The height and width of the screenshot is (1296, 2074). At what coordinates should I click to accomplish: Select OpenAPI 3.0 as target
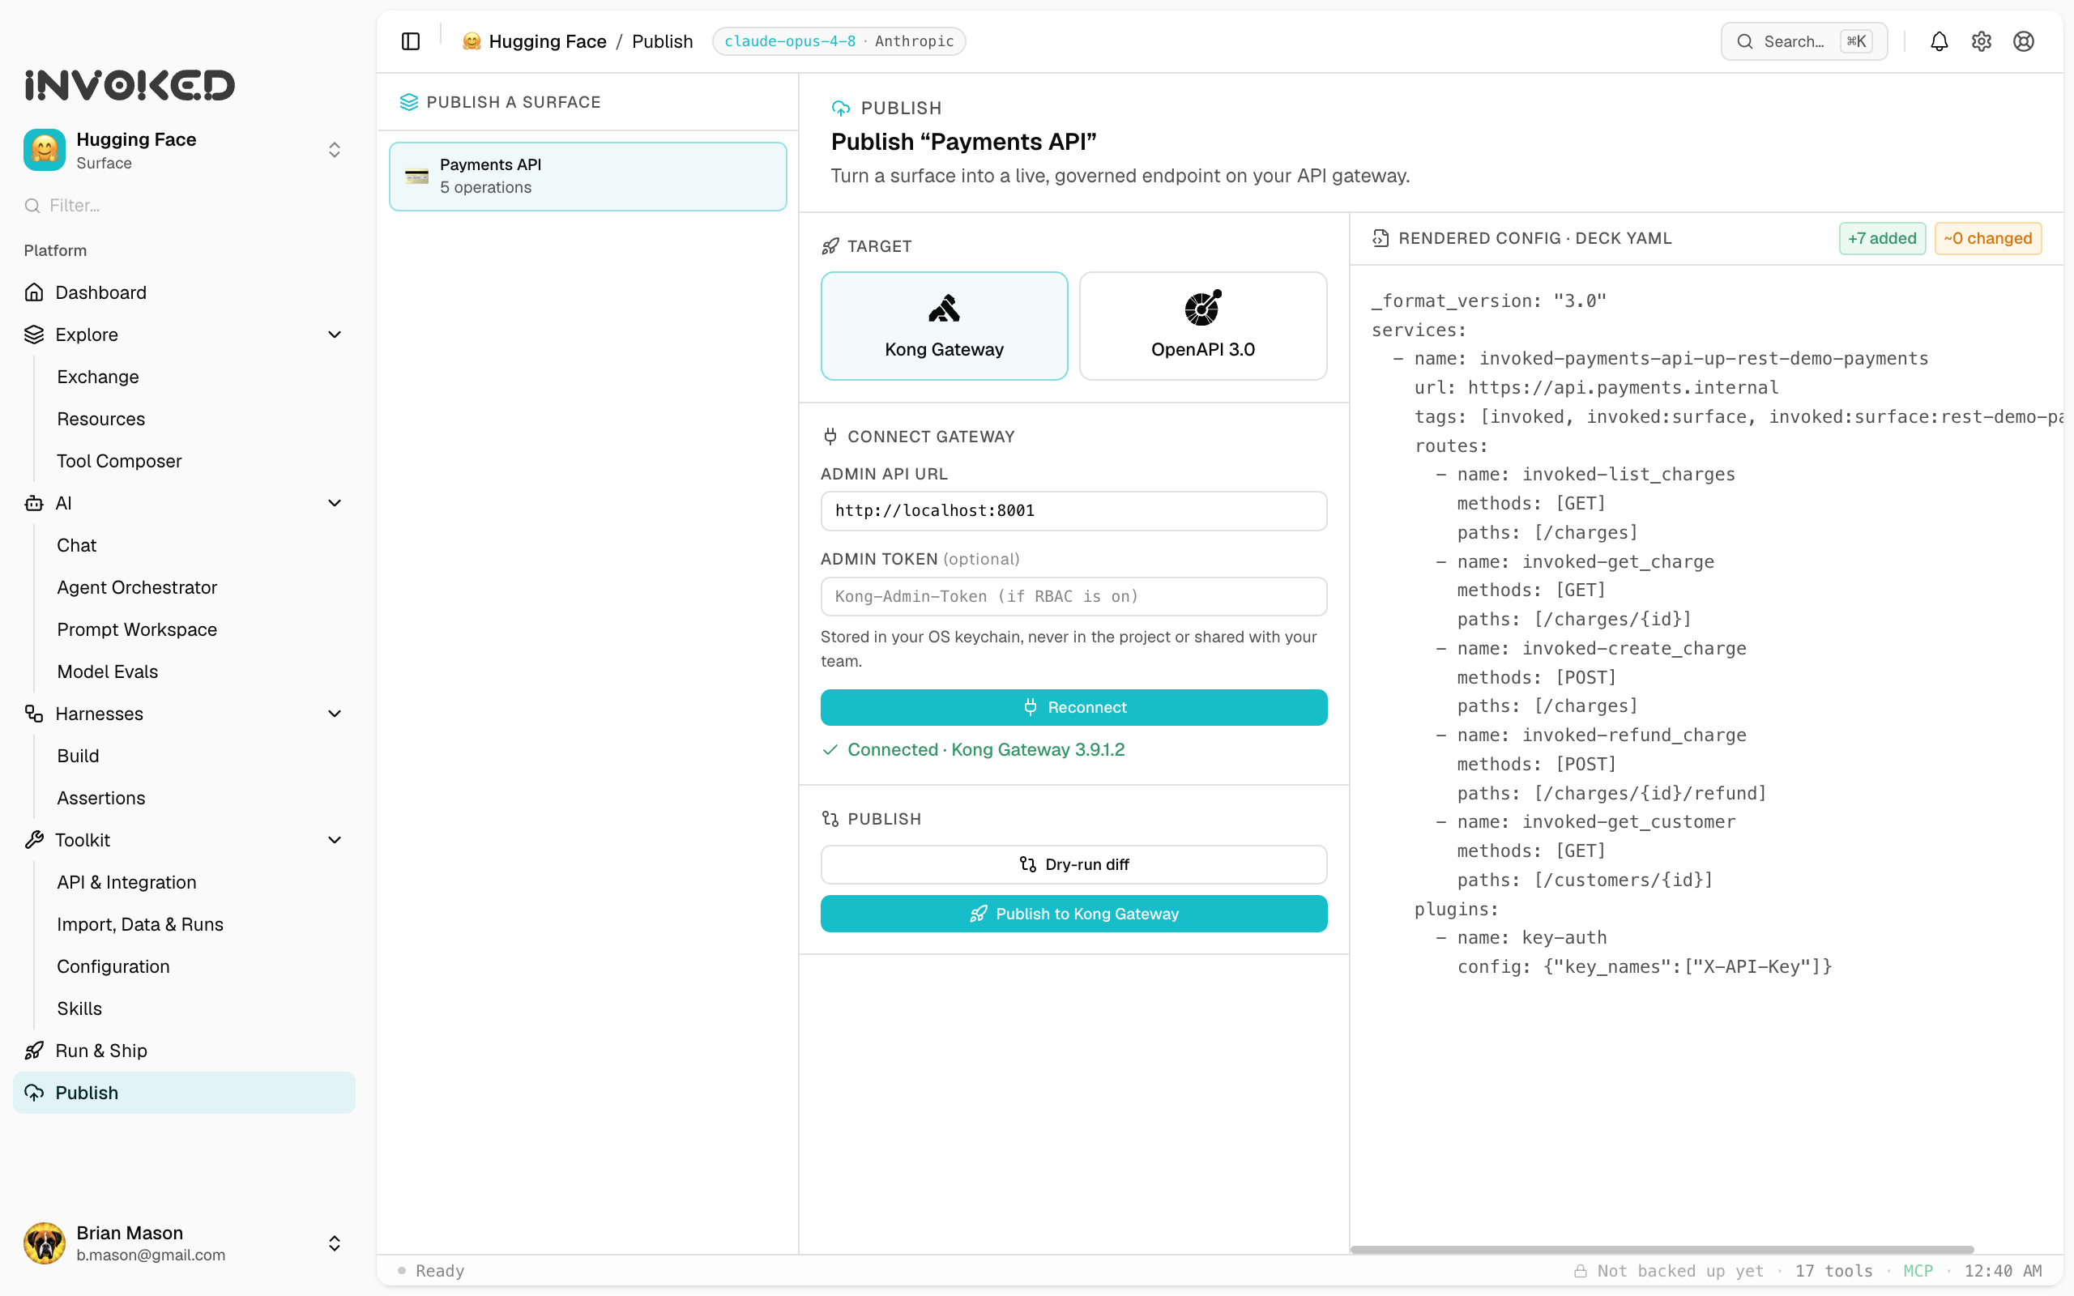(x=1202, y=326)
